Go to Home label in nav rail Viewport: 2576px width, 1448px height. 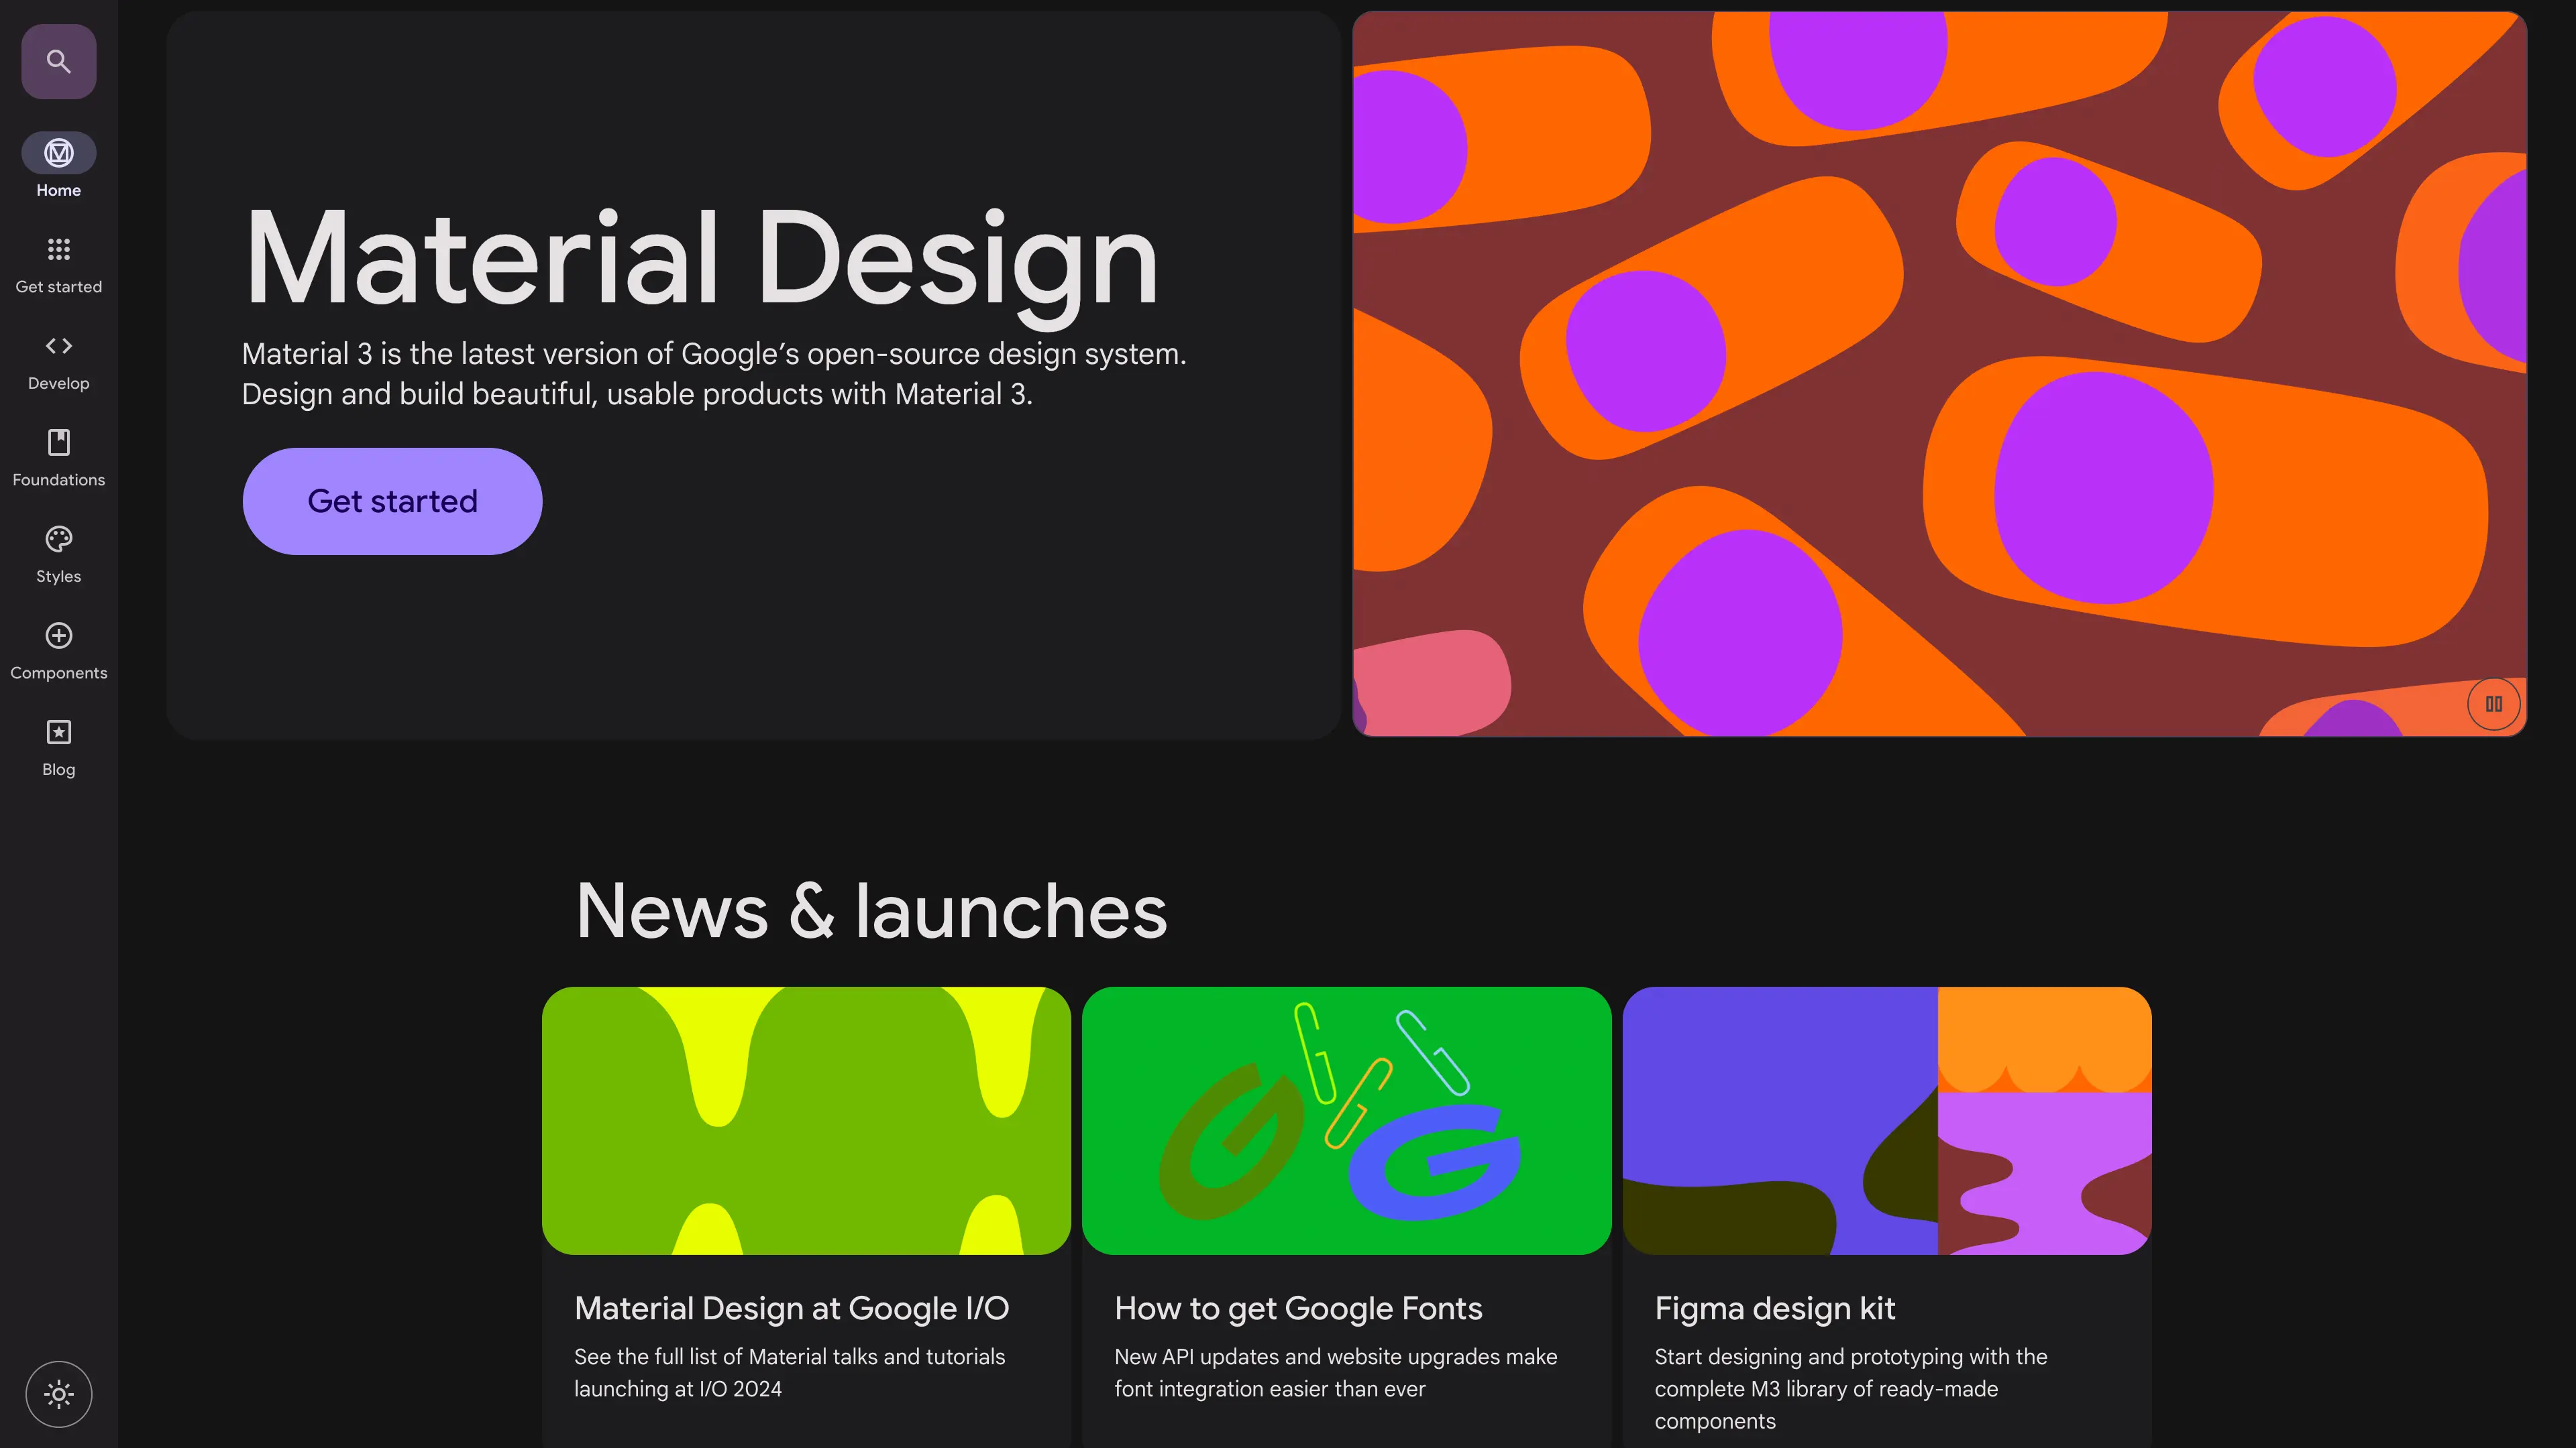tap(59, 190)
